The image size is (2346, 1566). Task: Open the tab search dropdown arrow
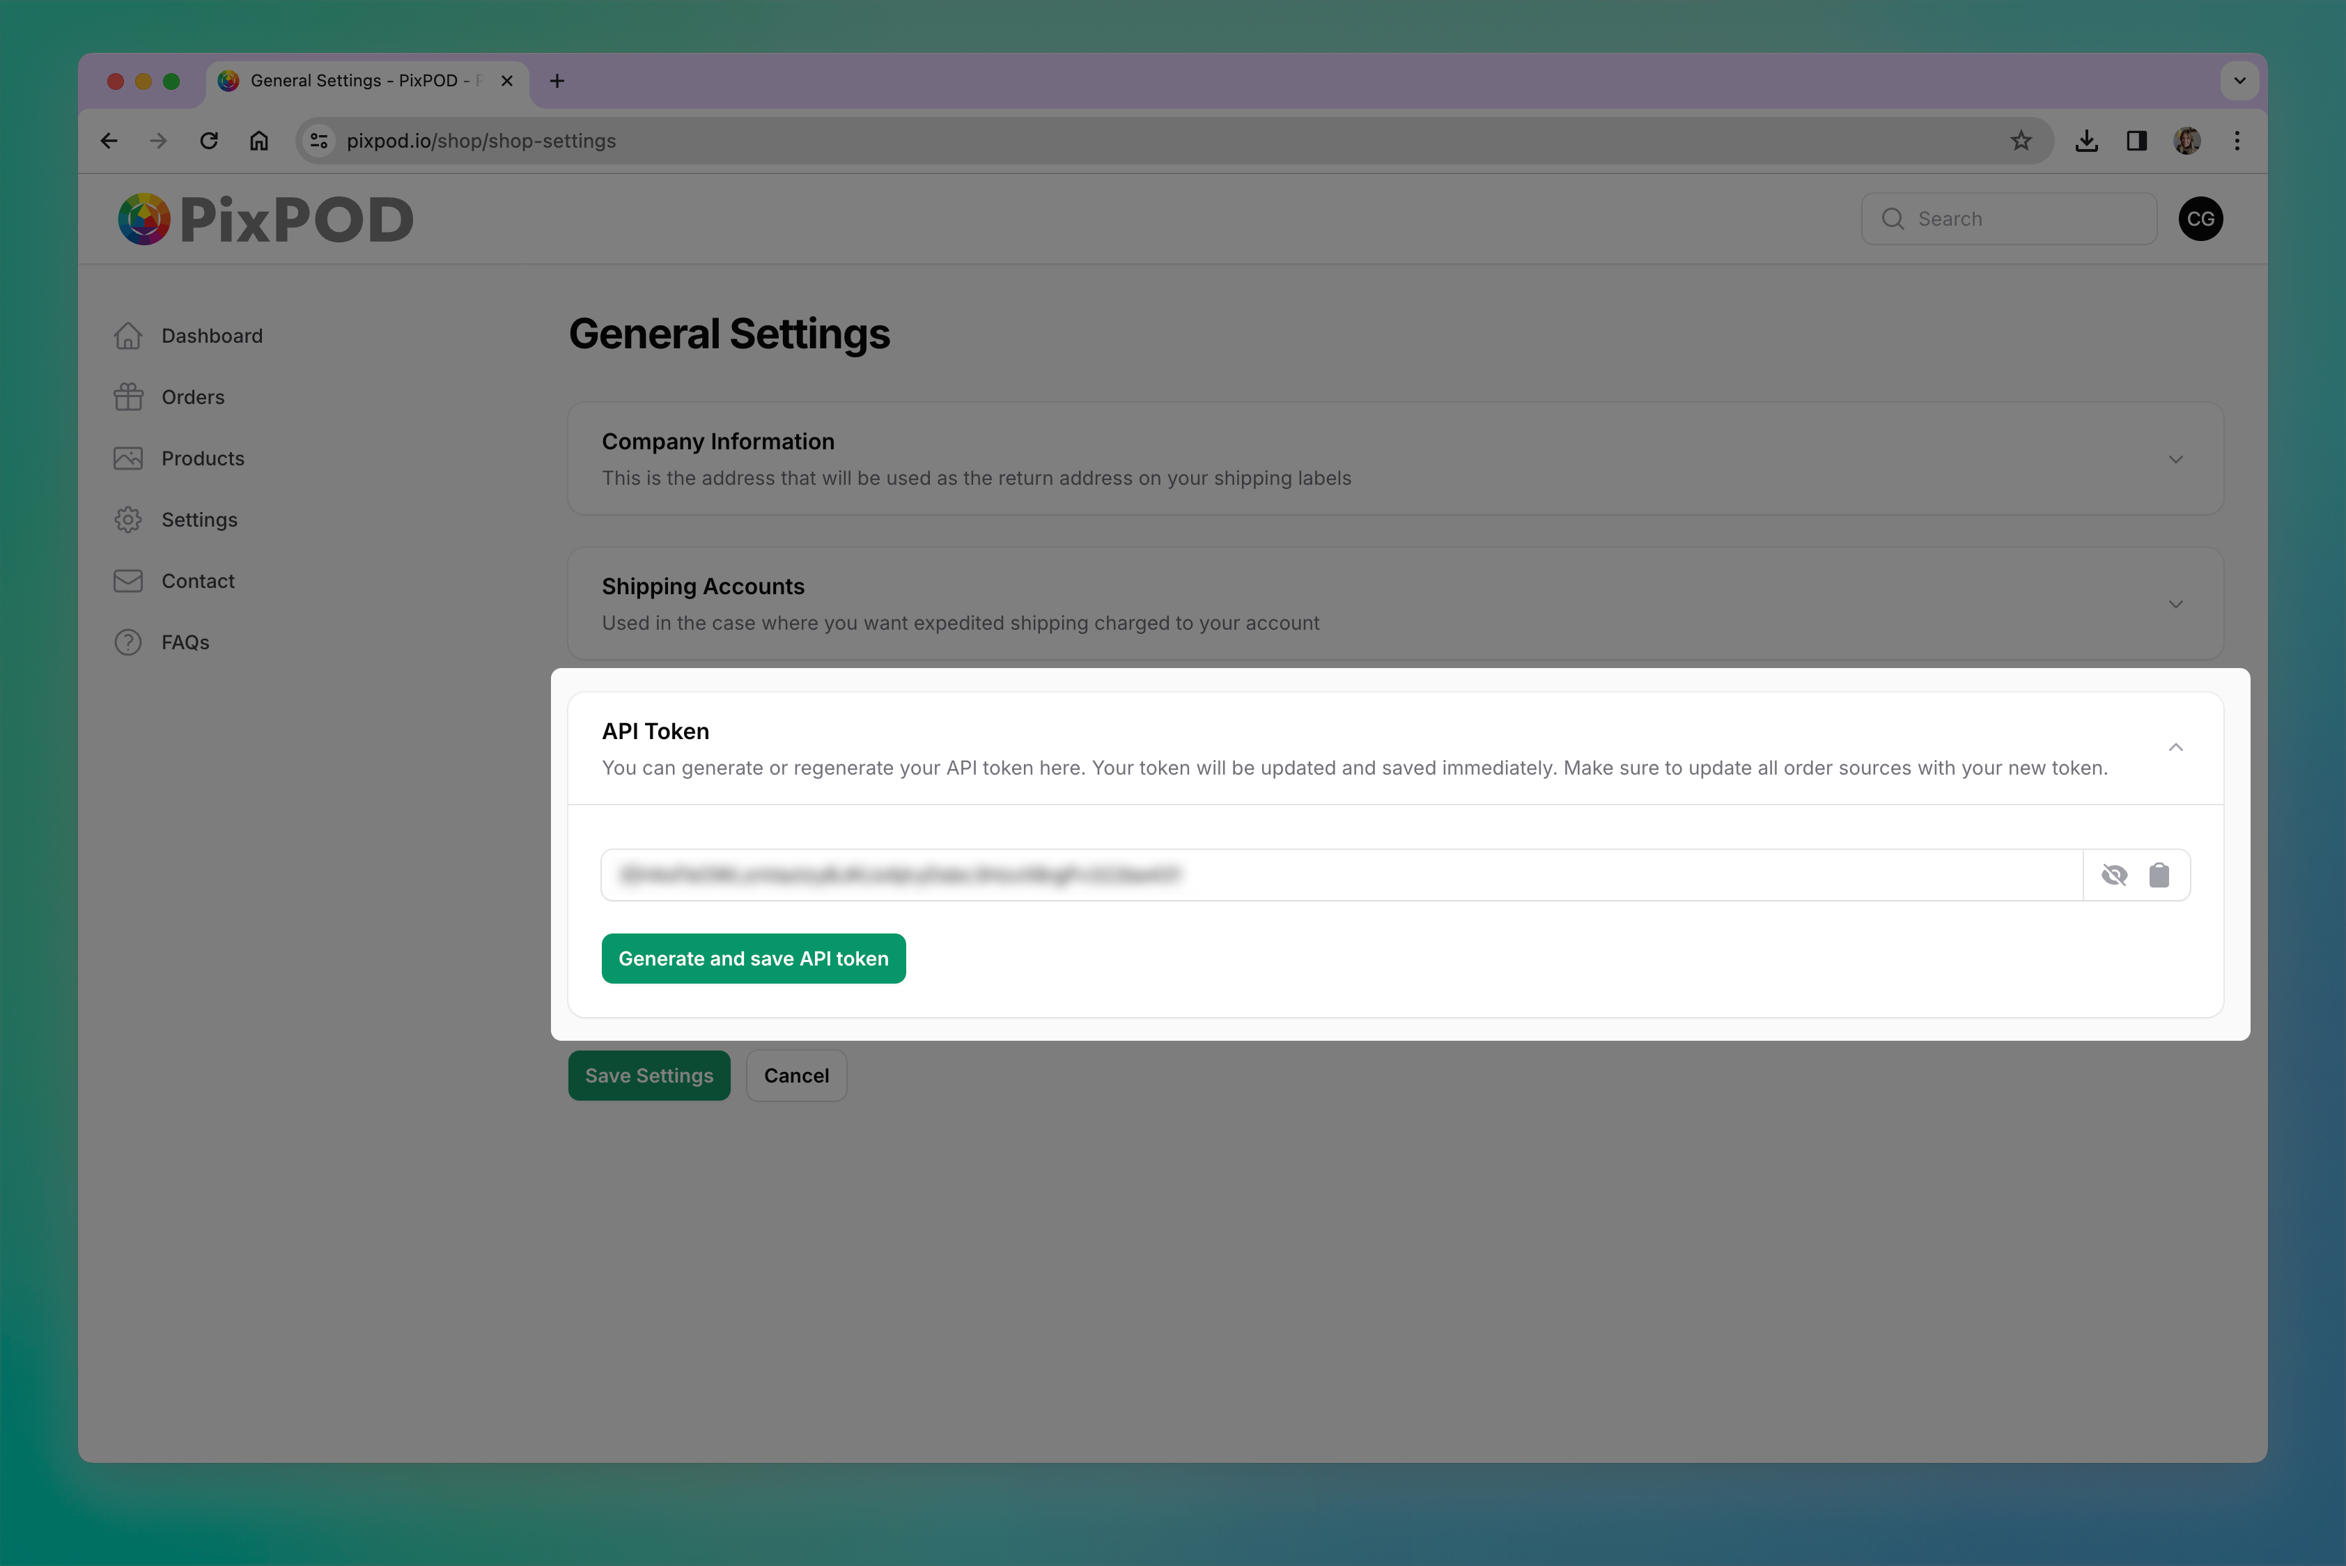pyautogui.click(x=2239, y=81)
